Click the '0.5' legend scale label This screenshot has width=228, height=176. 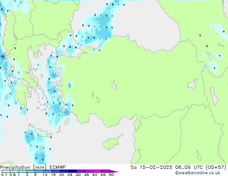12,175
